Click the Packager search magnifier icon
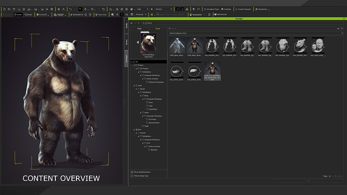Image resolution: width=347 pixels, height=195 pixels. tap(169, 29)
